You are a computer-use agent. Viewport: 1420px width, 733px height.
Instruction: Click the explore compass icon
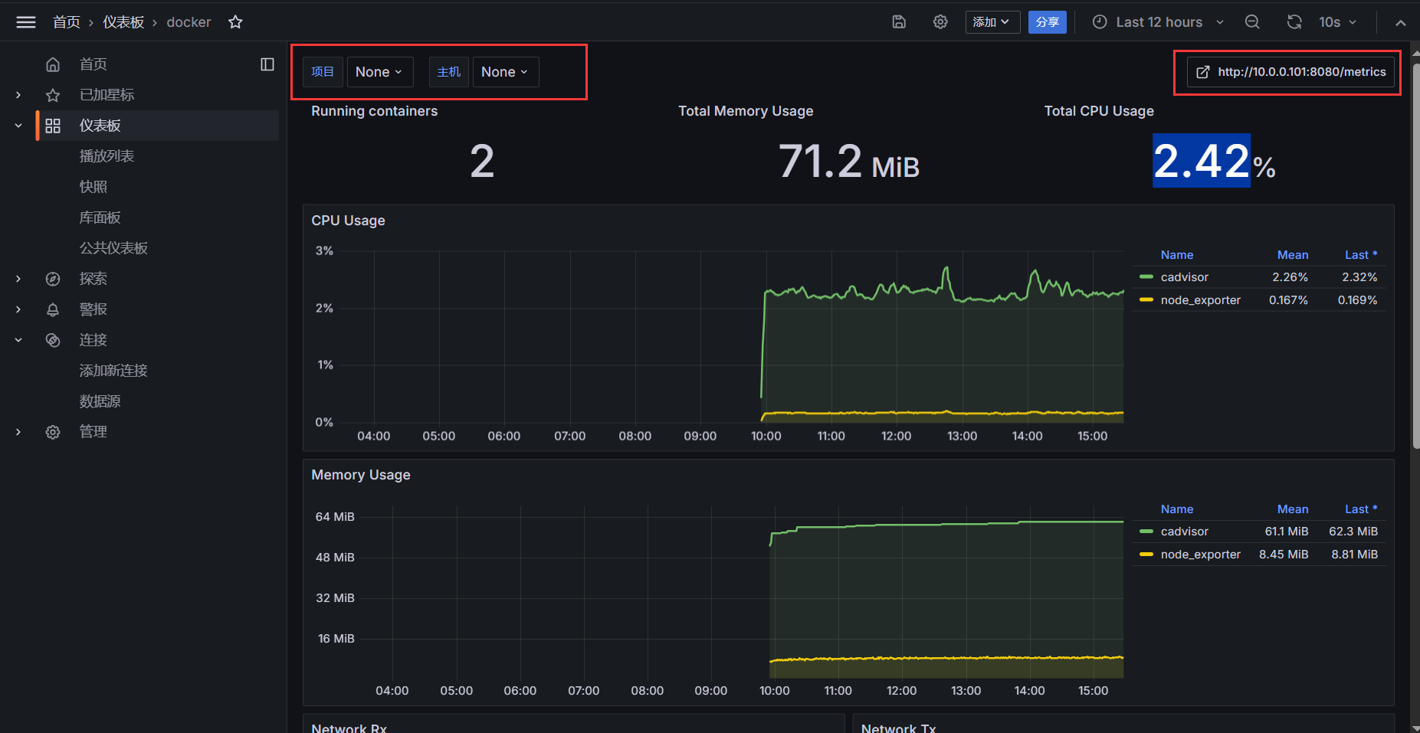point(53,279)
